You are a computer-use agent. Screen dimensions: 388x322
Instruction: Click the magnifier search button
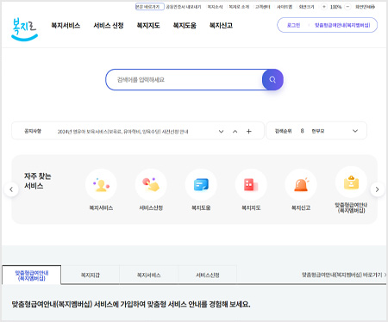coord(272,79)
